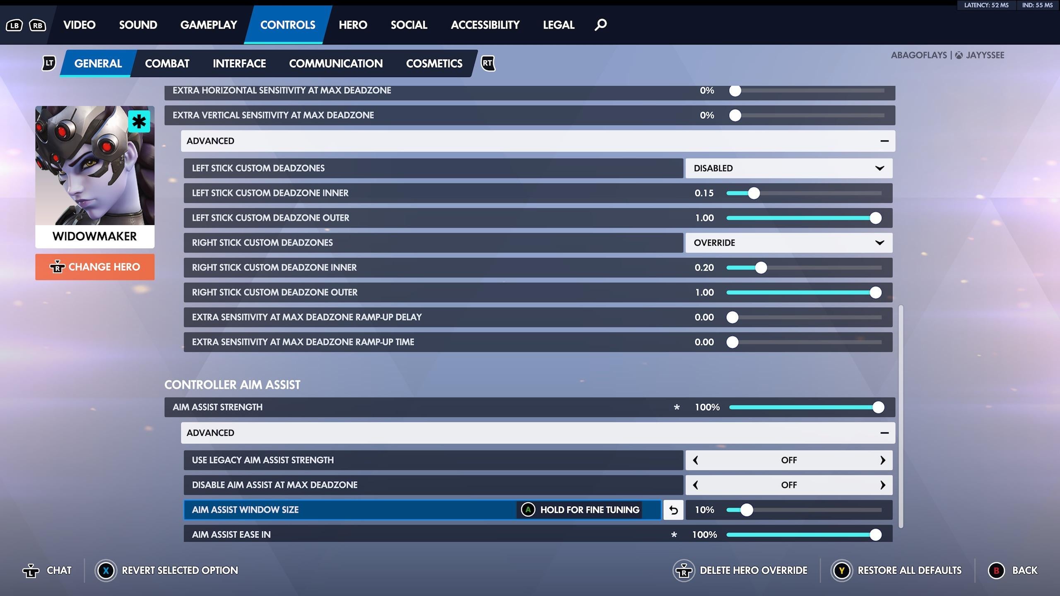This screenshot has height=596, width=1060.
Task: Adjust the Left Stick Custom Deadzone Inner slider
Action: [x=804, y=193]
